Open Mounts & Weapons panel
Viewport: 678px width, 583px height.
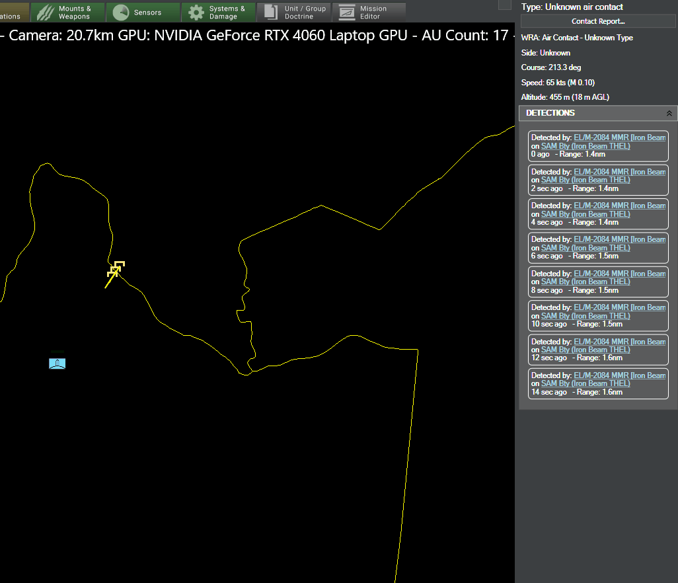[x=68, y=12]
